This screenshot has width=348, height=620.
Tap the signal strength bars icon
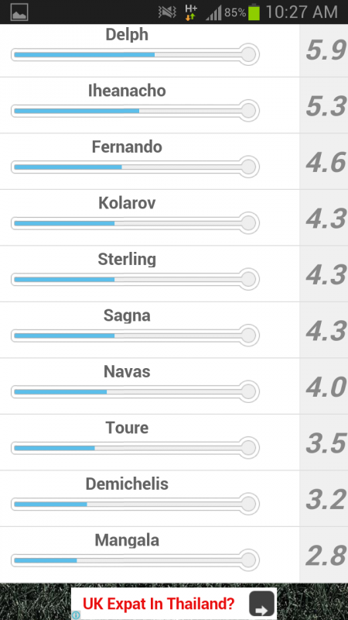click(x=214, y=13)
